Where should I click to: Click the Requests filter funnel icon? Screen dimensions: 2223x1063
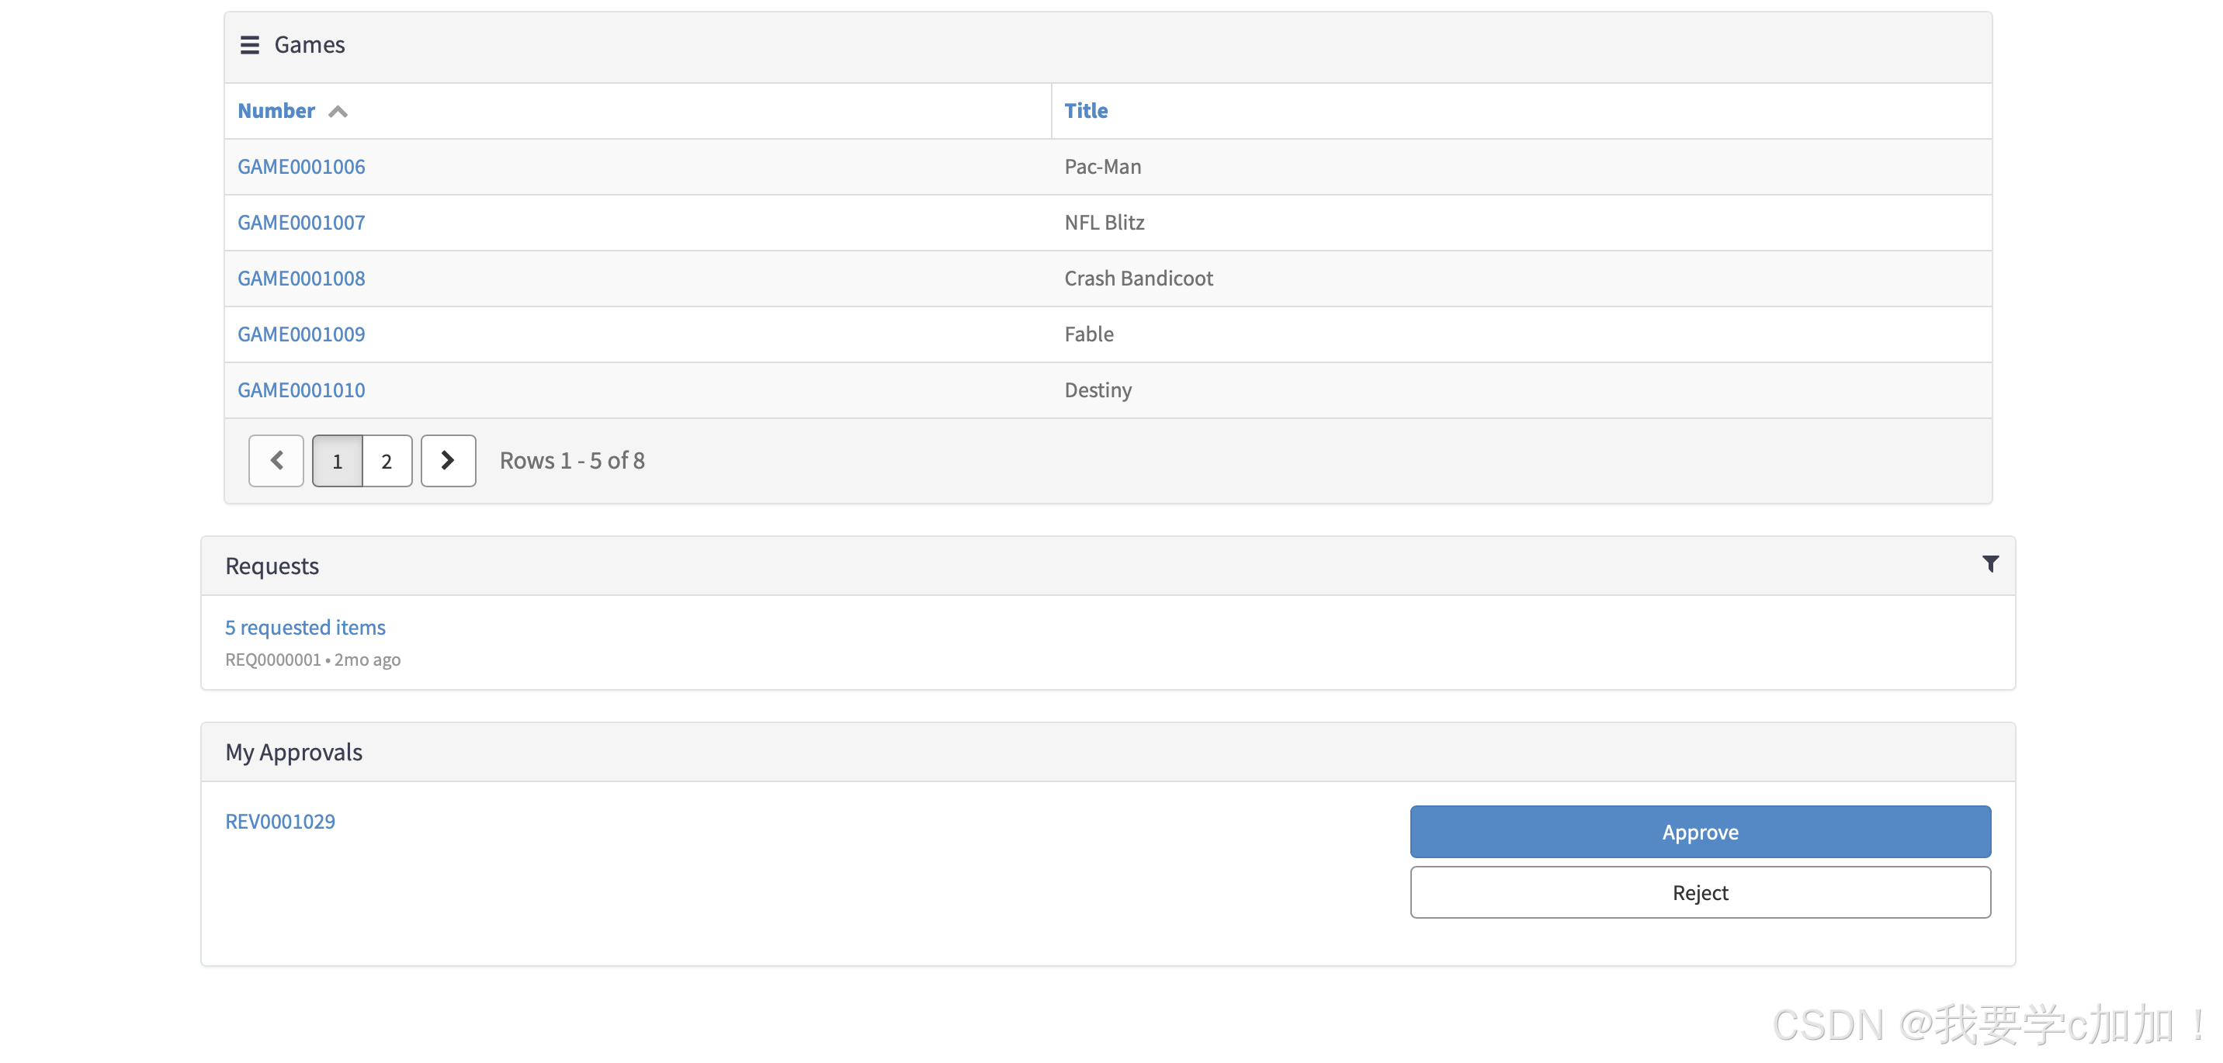coord(1990,563)
